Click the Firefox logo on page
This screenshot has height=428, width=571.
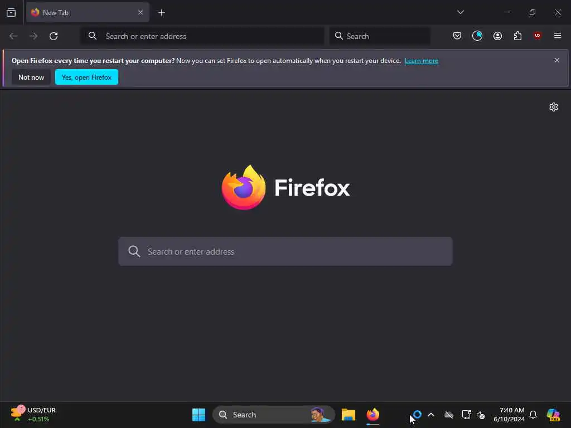click(285, 187)
